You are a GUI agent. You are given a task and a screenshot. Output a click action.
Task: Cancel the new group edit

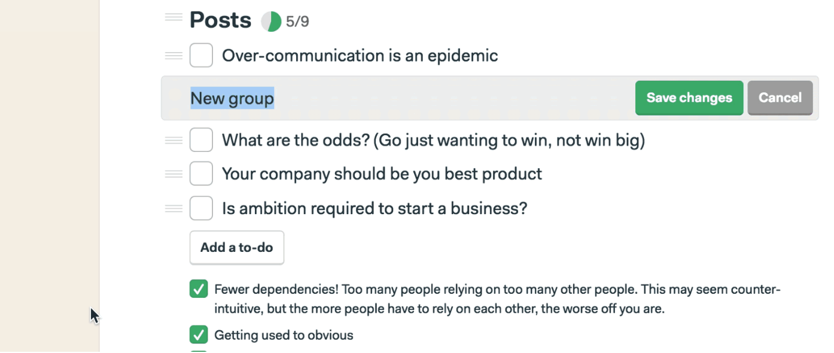tap(780, 98)
